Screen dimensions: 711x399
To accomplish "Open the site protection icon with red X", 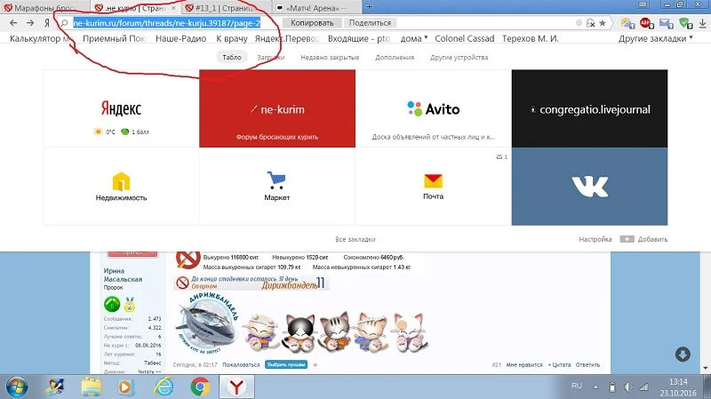I will tap(590, 23).
